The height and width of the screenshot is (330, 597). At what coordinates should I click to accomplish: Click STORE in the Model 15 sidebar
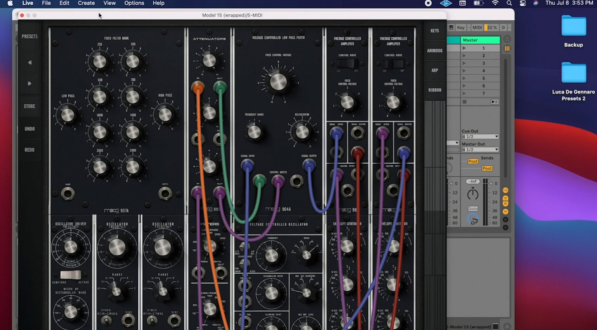point(29,106)
